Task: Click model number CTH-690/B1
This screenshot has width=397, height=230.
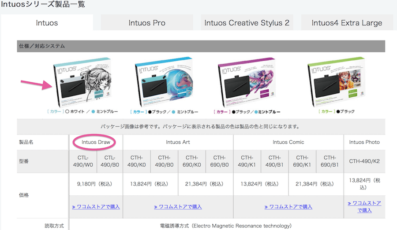Action: point(330,161)
